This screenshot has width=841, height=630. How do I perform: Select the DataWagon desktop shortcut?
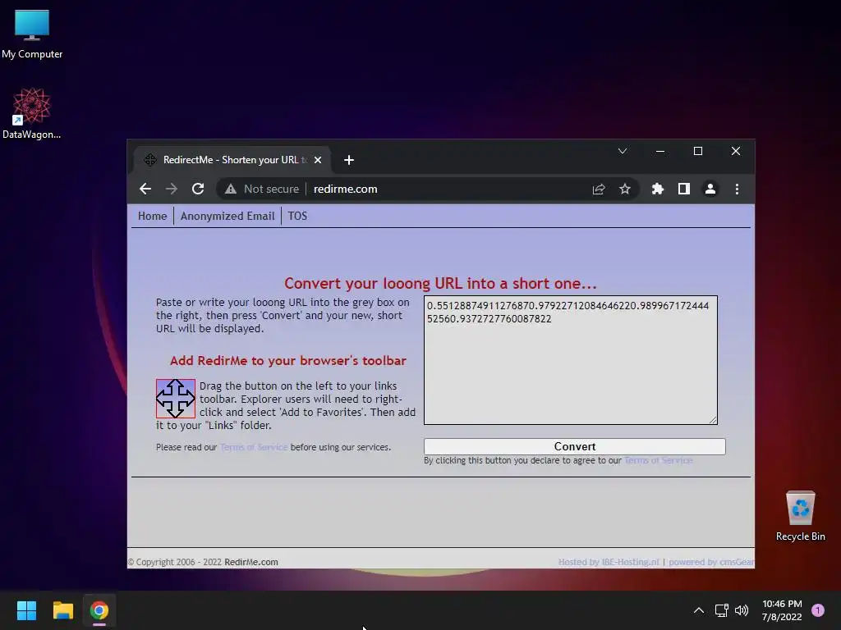(32, 113)
